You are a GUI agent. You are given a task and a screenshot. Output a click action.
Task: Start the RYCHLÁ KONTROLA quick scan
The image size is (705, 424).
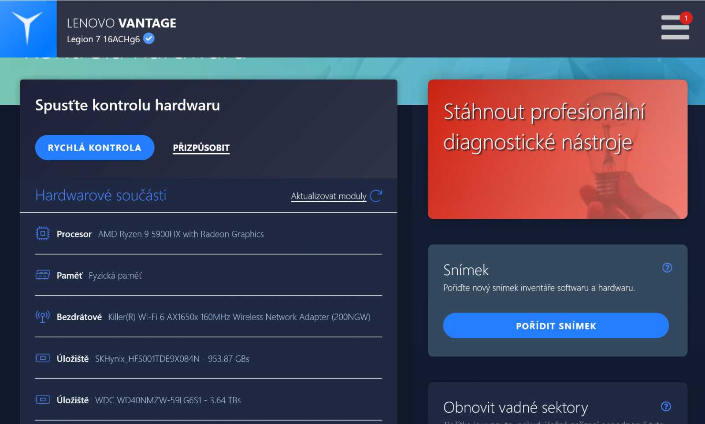[95, 147]
